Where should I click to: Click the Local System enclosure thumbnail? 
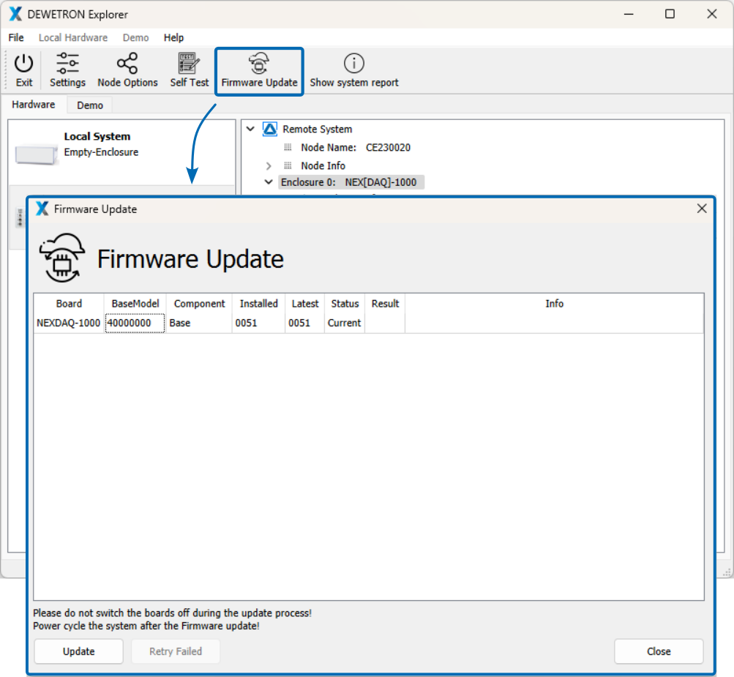coord(36,154)
